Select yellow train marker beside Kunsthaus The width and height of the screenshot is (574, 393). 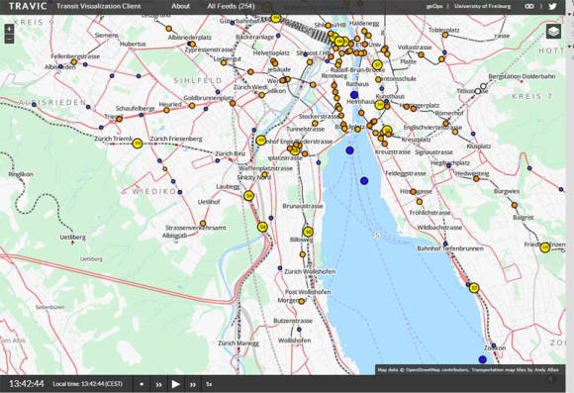tap(380, 105)
